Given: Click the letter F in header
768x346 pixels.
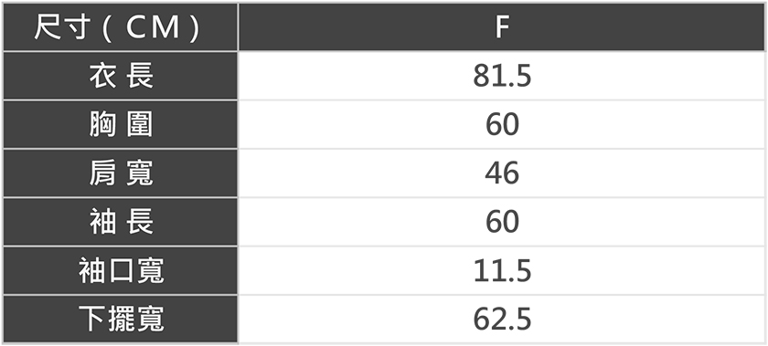Looking at the screenshot, I should [x=502, y=28].
